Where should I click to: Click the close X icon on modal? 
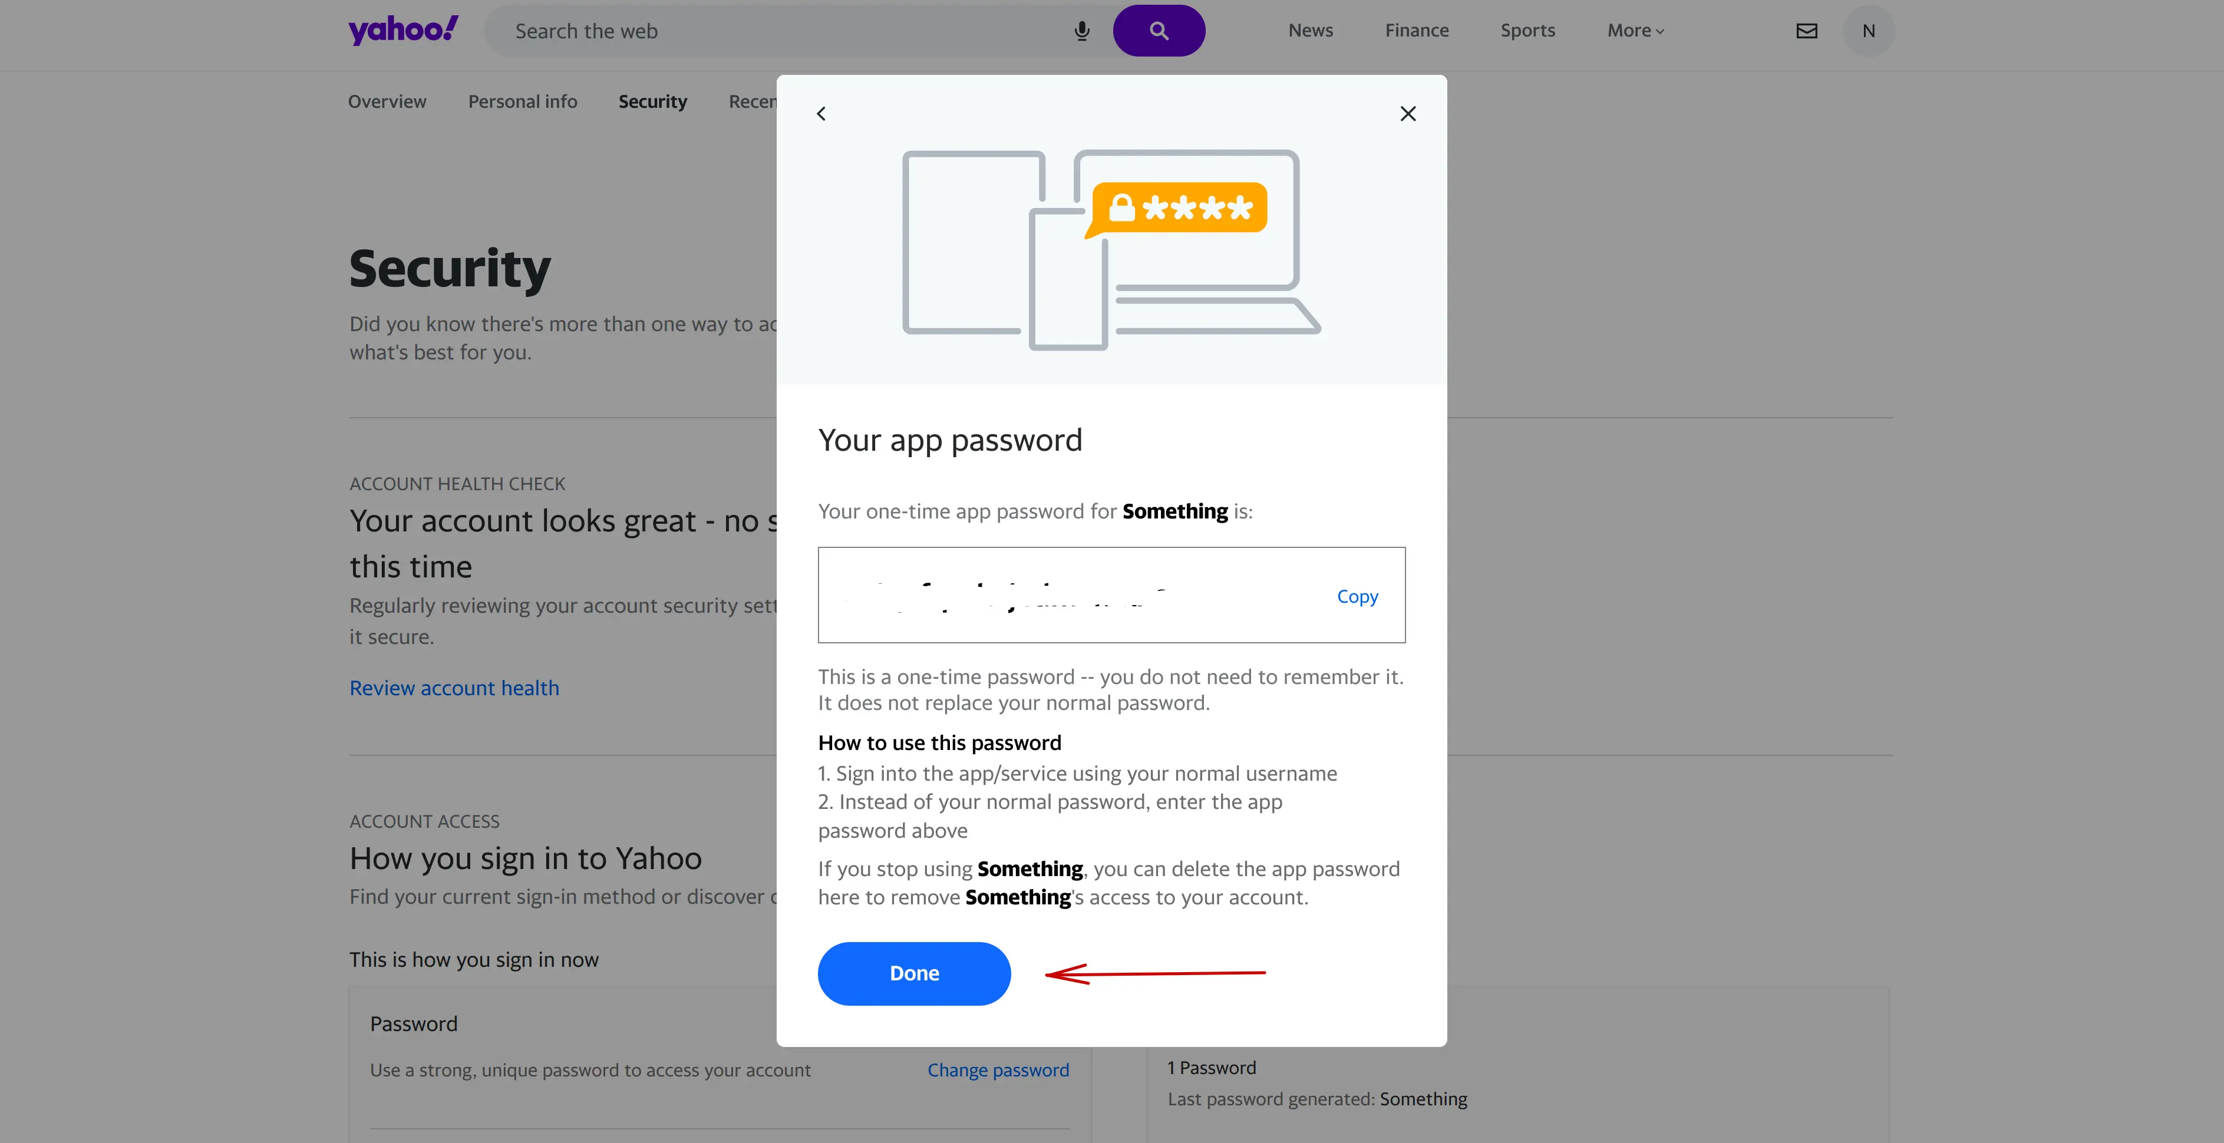click(1408, 113)
